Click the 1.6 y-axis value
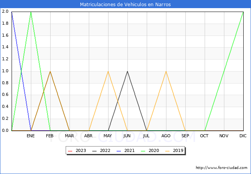251x174 pixels. 5,35
